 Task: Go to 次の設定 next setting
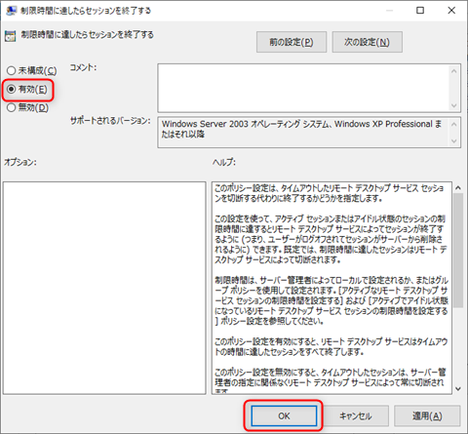[367, 42]
